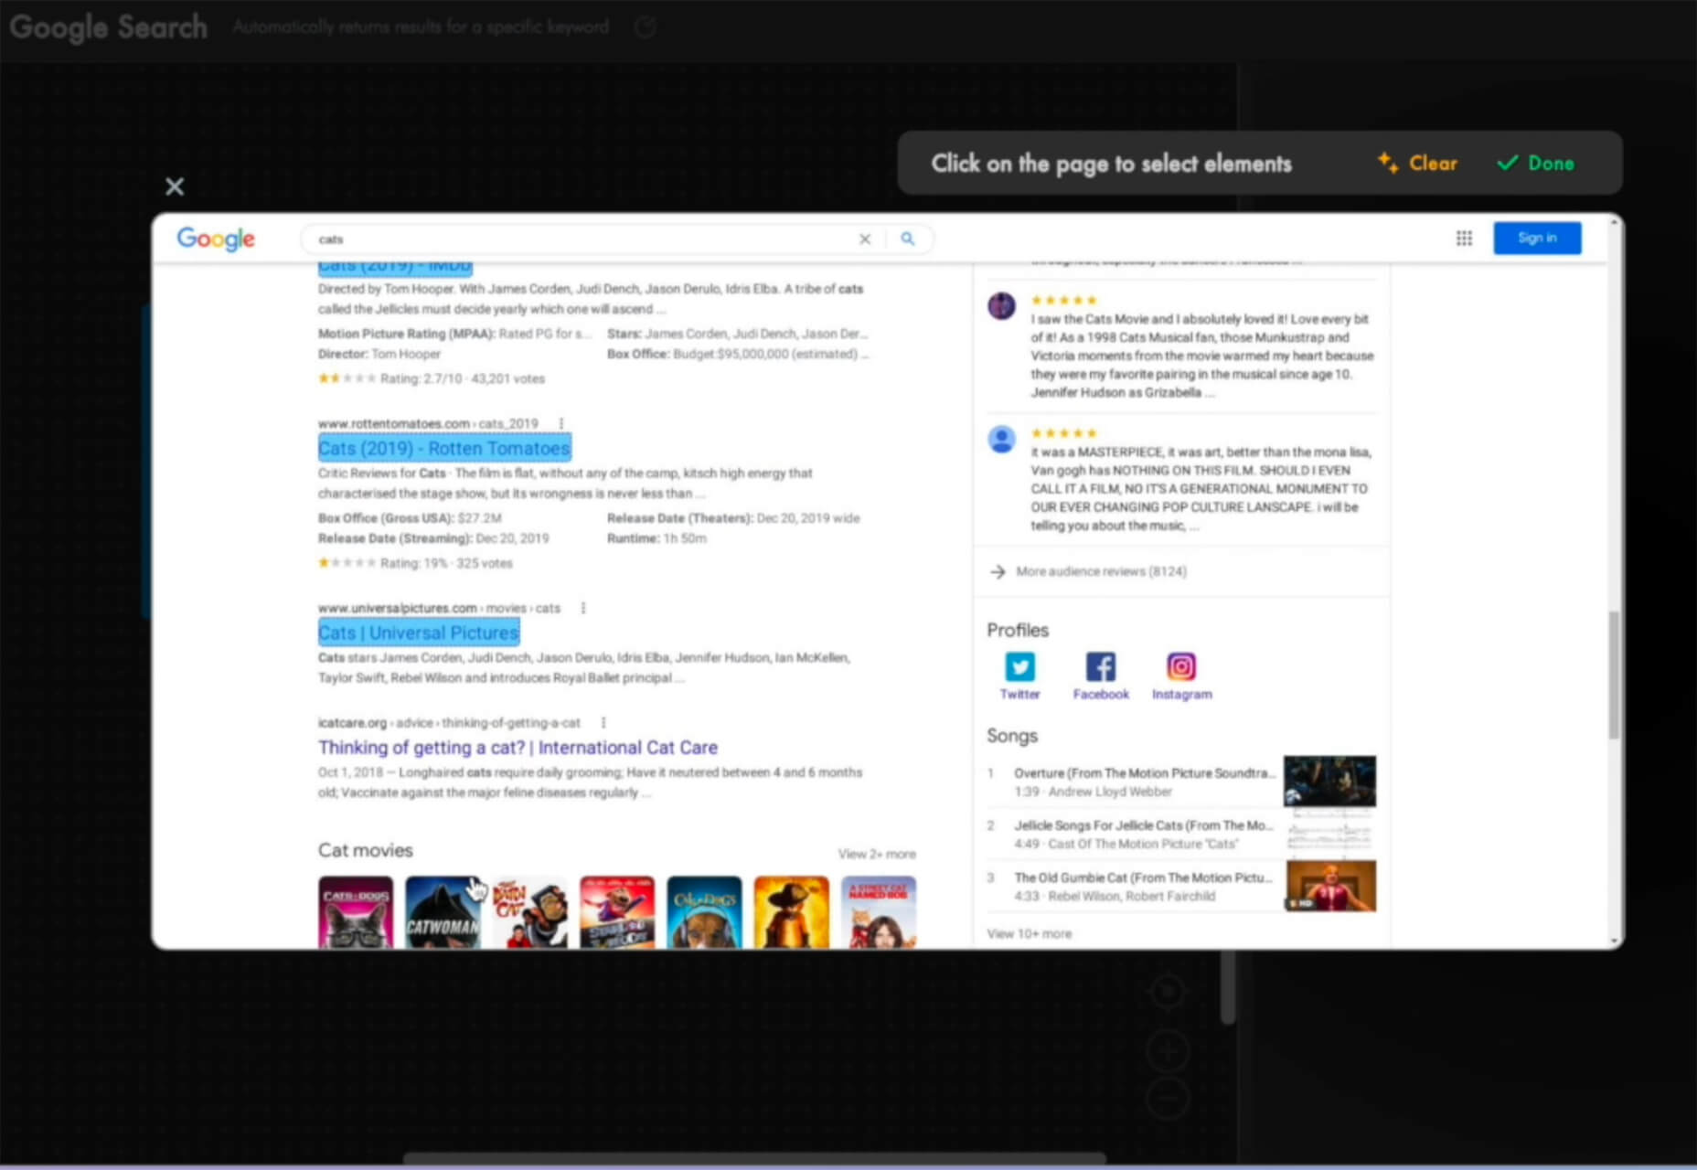Click the magnifying glass search icon
The image size is (1697, 1170).
tap(907, 239)
